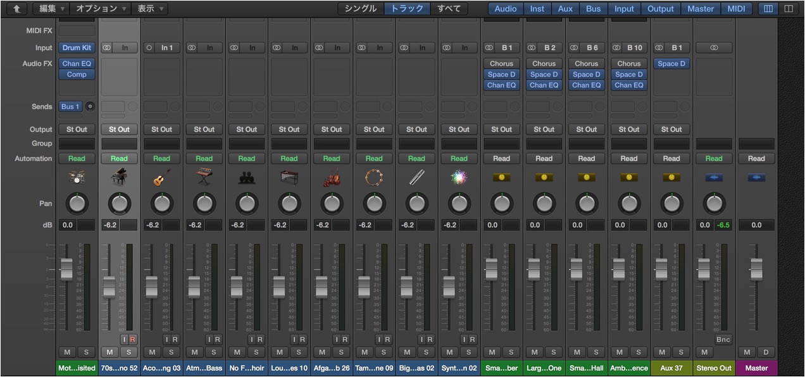Open the 編集 dropdown menu
This screenshot has height=377, width=805.
[x=51, y=9]
